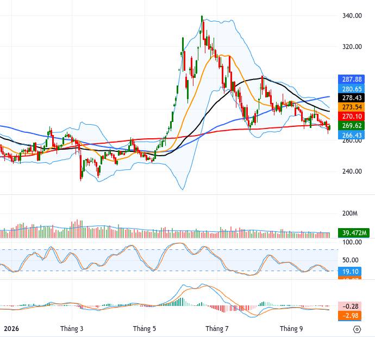Click the 200M volume axis label
Image resolution: width=375 pixels, height=337 pixels.
click(350, 213)
